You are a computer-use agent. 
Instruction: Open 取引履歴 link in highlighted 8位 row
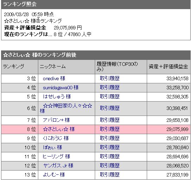click(x=110, y=129)
